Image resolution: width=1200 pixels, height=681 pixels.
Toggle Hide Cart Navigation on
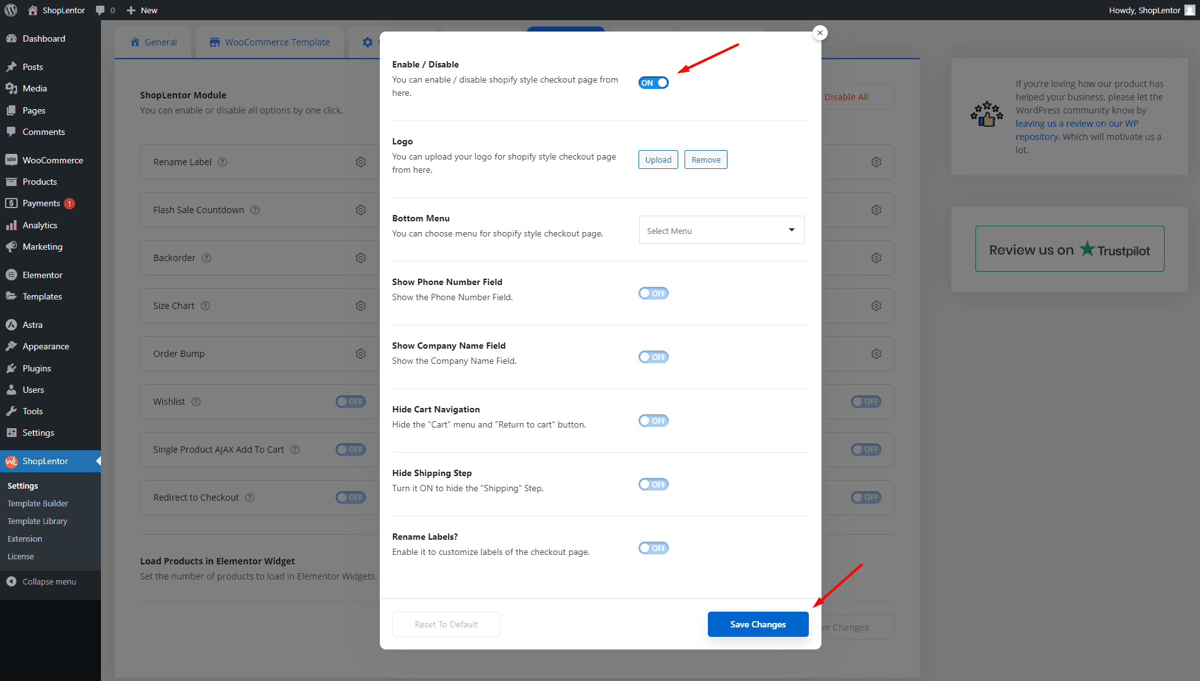click(653, 421)
